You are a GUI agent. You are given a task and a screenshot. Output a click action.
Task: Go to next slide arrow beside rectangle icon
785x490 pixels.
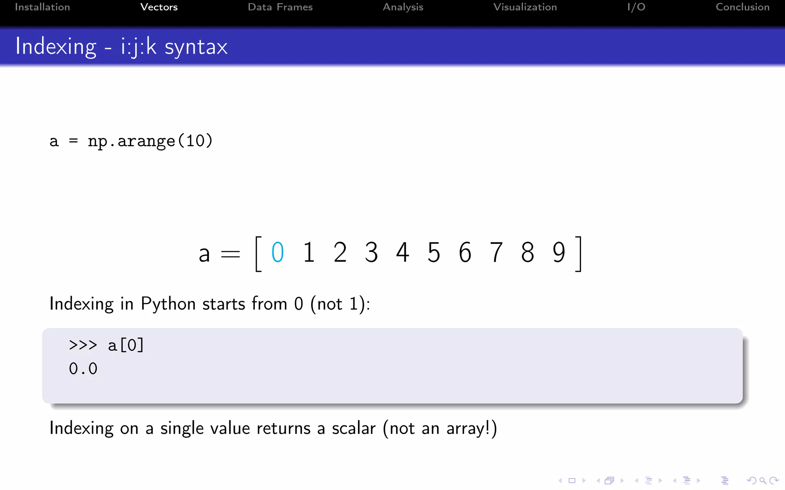pos(584,480)
